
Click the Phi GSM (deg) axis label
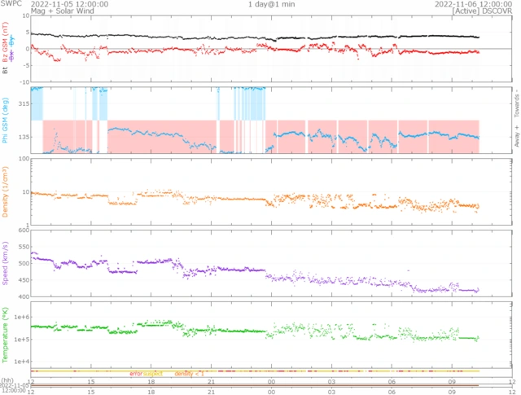5,120
